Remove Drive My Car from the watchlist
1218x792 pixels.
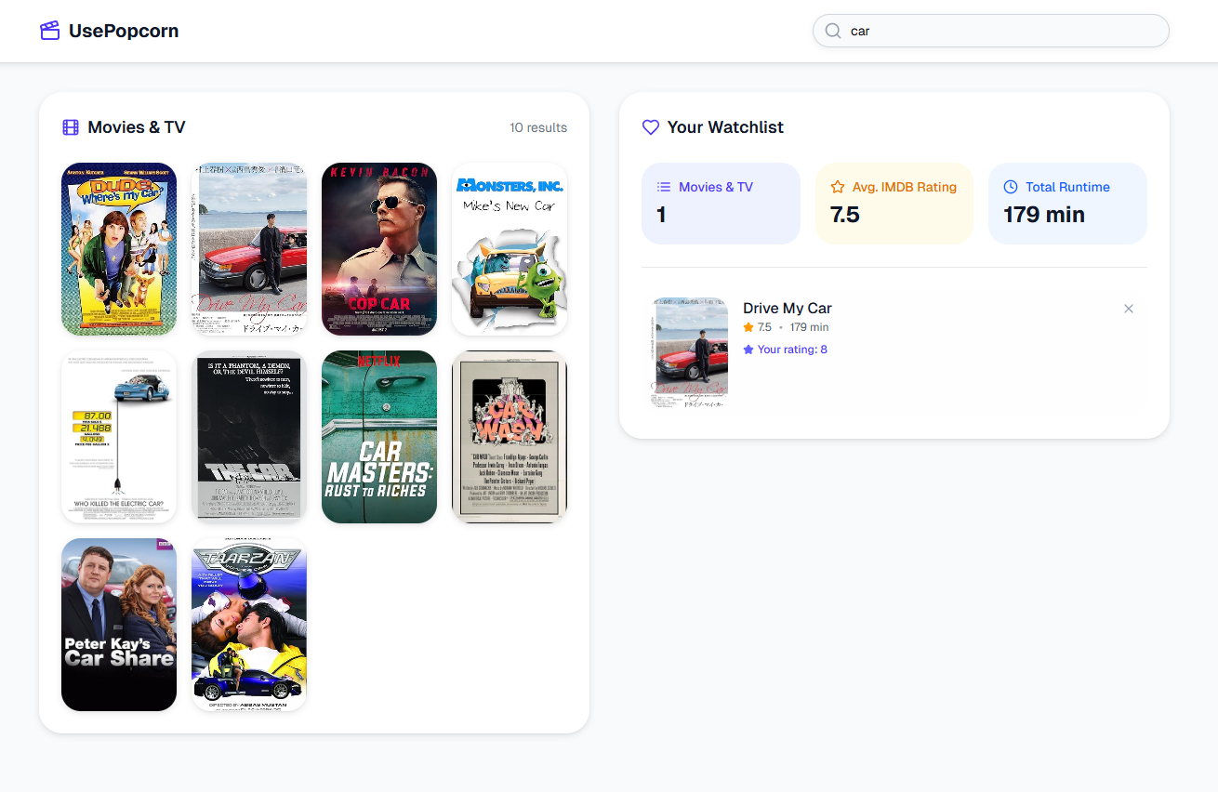click(x=1129, y=309)
